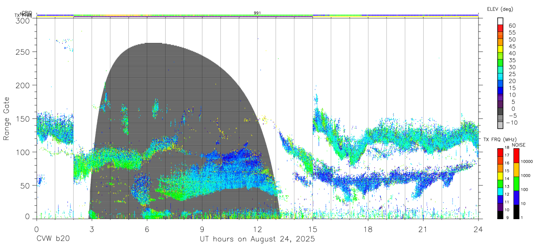Click the 300 range gate tick label

(23, 20)
